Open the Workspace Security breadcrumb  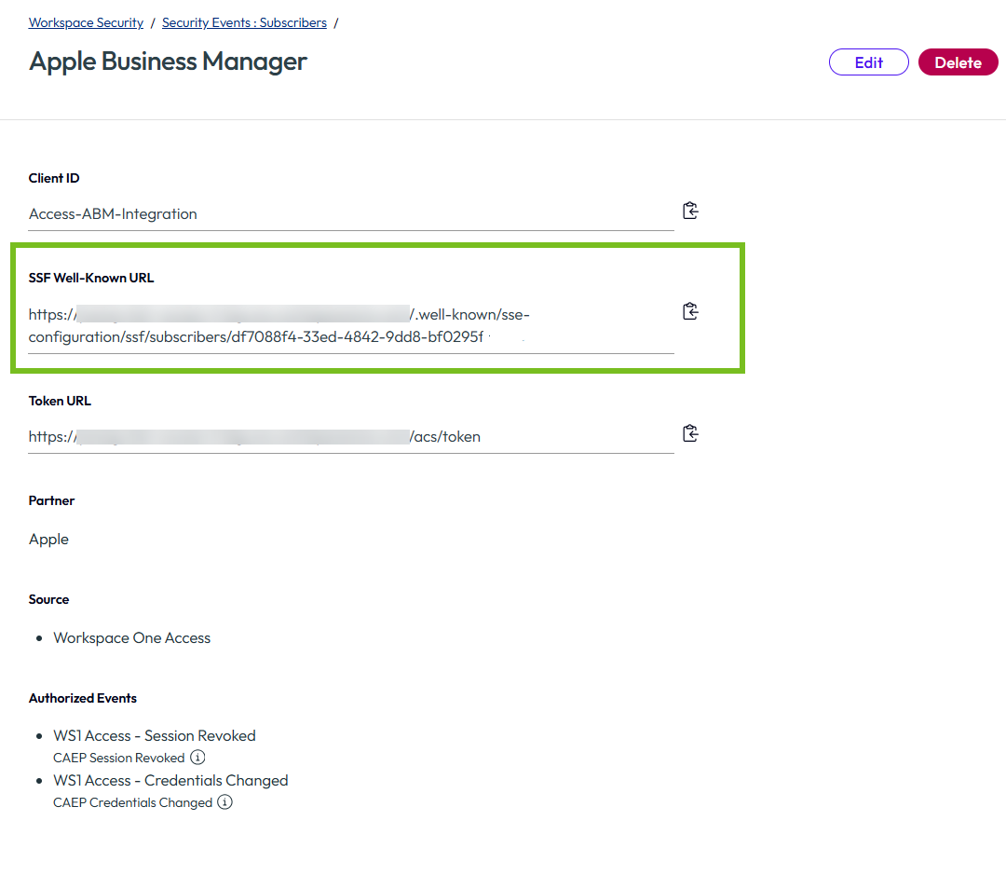pos(86,22)
